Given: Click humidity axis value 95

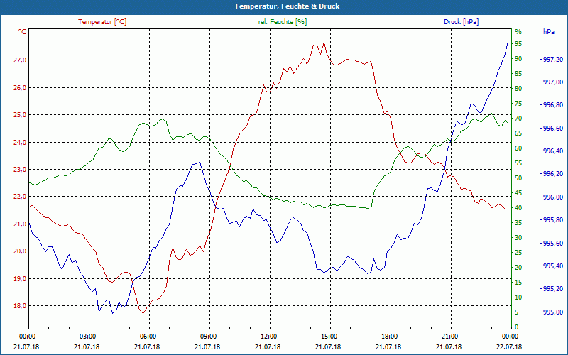Looking at the screenshot, I should (x=518, y=44).
